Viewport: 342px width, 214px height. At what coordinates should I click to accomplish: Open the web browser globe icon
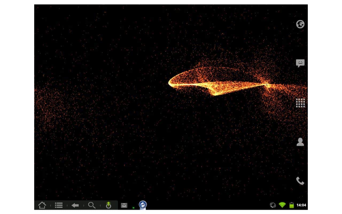[x=300, y=24]
